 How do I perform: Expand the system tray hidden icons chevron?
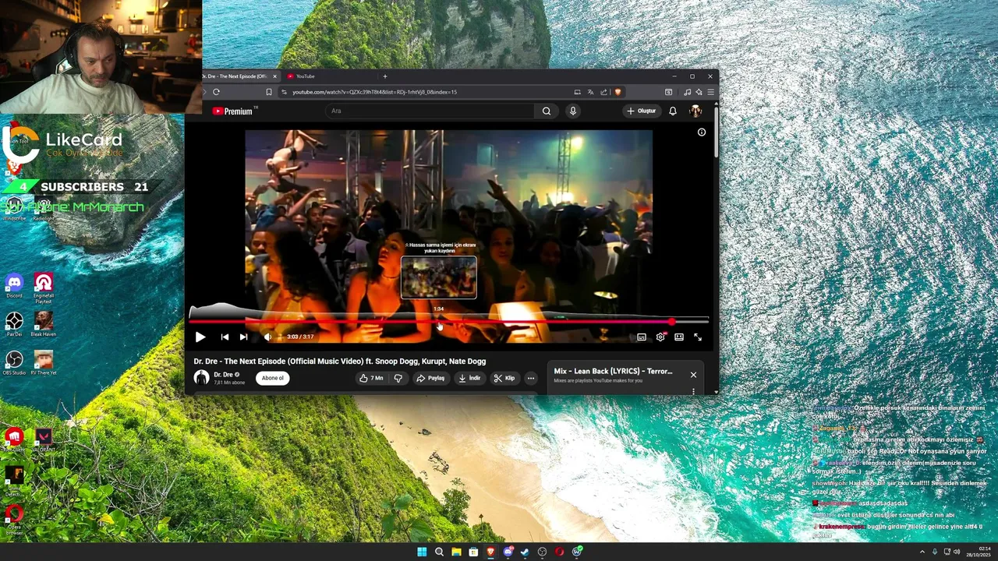922,552
